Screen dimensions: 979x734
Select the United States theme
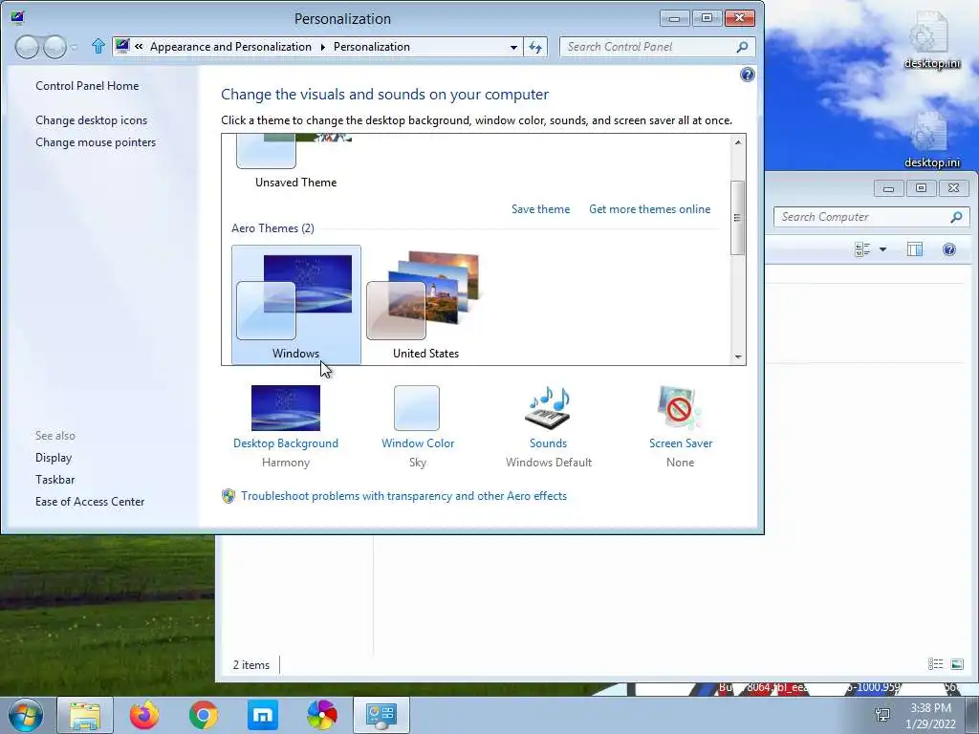pyautogui.click(x=425, y=305)
